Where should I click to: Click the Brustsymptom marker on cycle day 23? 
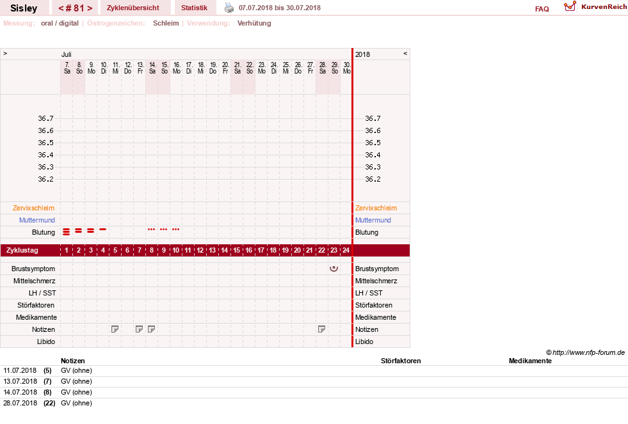(334, 269)
